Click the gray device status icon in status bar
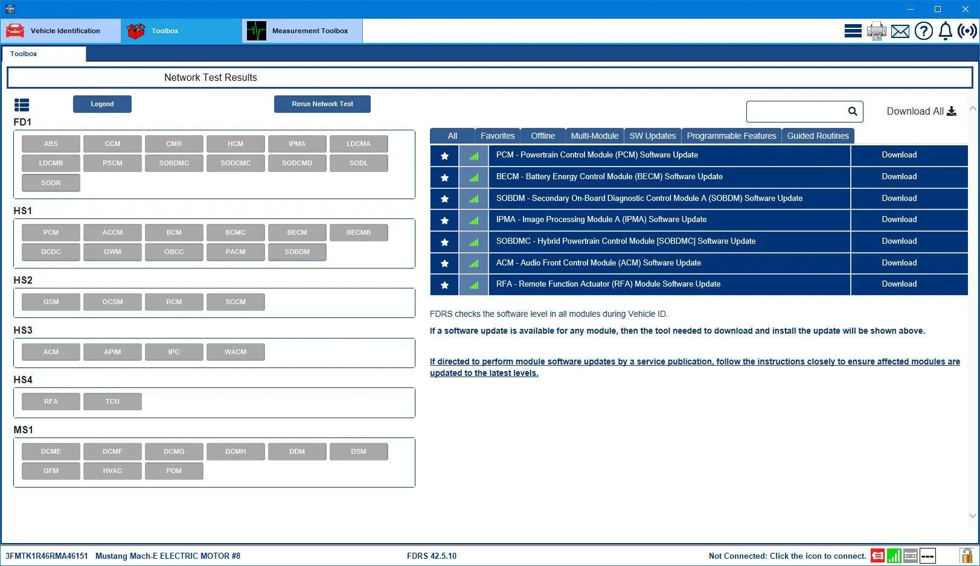The image size is (980, 566). 911,556
